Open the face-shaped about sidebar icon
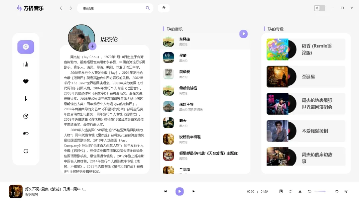The height and width of the screenshot is (201, 359). click(26, 151)
